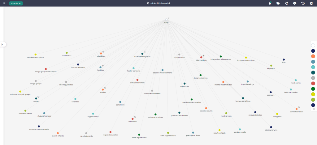Click the browse conditions label
Screen dimensions: 317x145
click(x=243, y=101)
